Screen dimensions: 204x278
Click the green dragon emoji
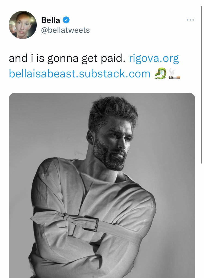160,73
